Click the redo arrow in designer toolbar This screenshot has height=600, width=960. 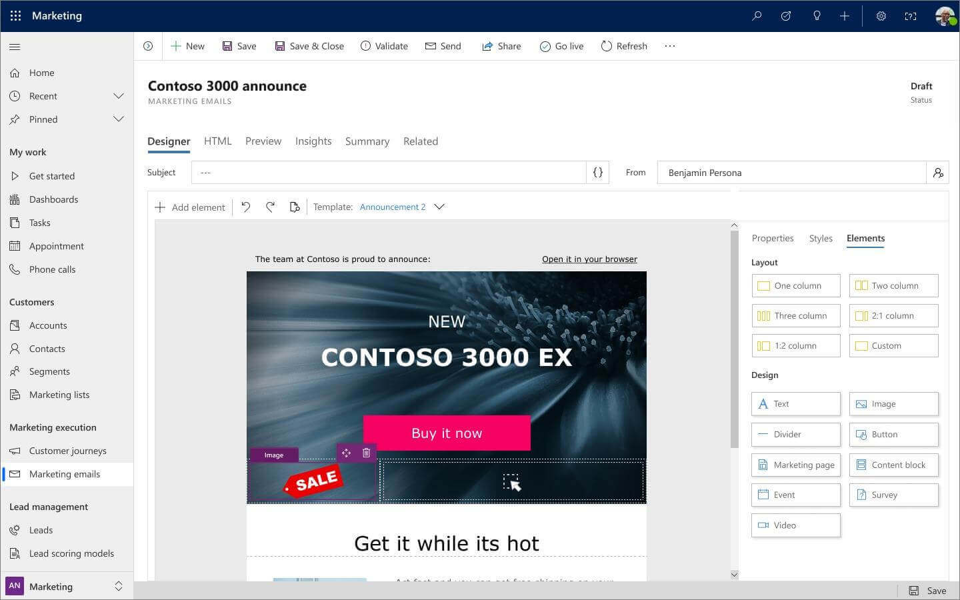click(270, 207)
